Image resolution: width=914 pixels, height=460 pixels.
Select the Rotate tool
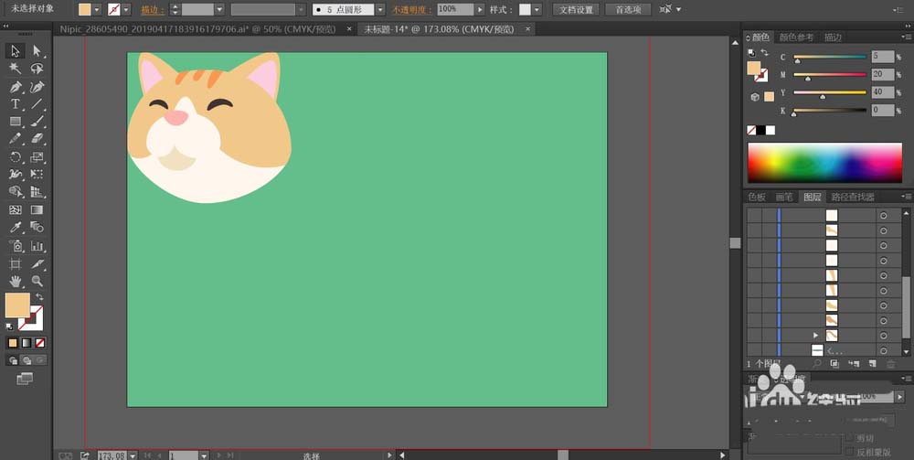(16, 156)
